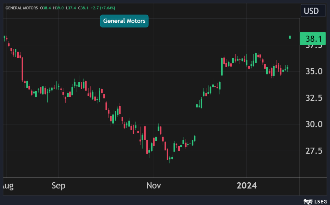This screenshot has height=205, width=330.
Task: Click the 30.0 price axis label
Action: pyautogui.click(x=313, y=125)
